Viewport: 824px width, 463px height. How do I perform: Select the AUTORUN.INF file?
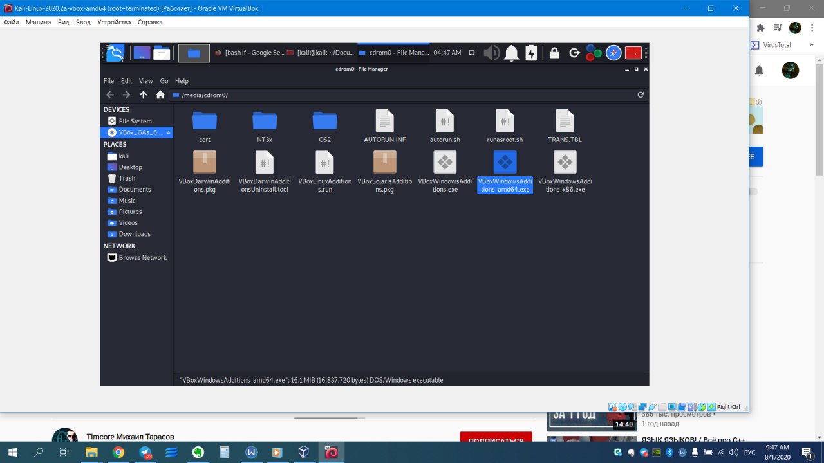(385, 126)
